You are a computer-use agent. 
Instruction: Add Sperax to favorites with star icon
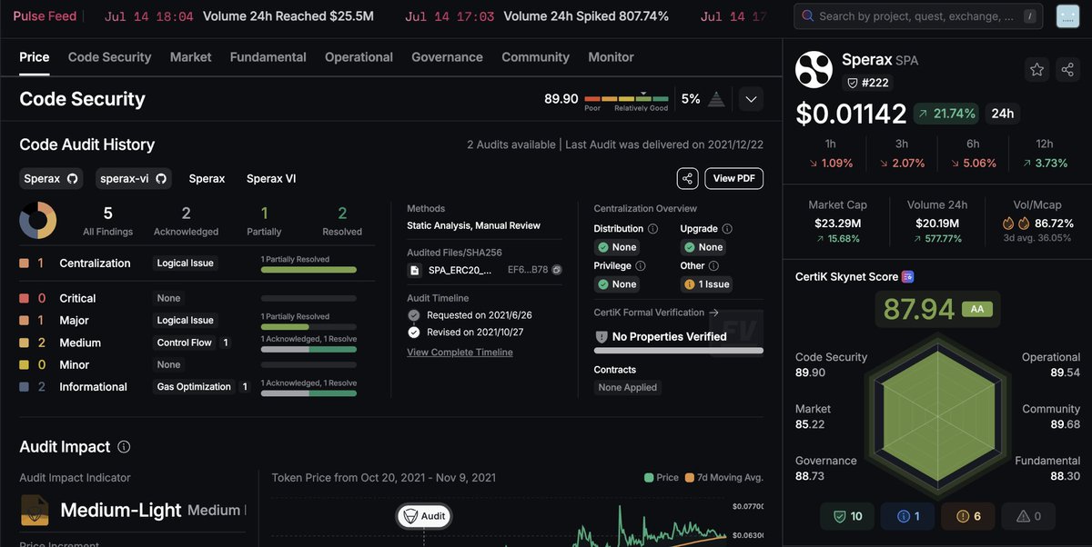point(1036,69)
